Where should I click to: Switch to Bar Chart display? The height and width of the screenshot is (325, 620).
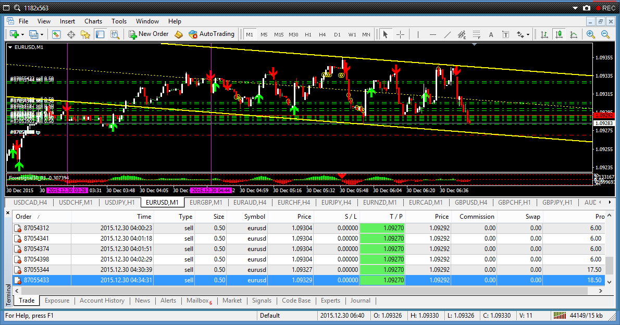(x=544, y=34)
